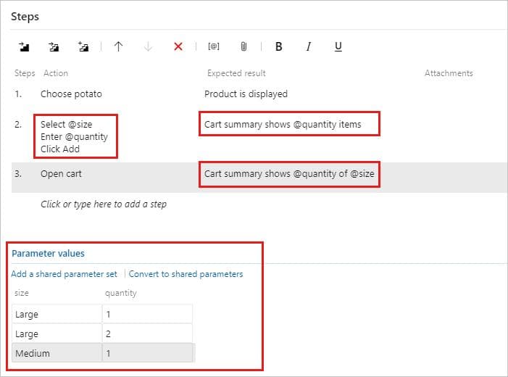This screenshot has height=377, width=508.
Task: Click the 'Select @size' action of step 2
Action: tap(67, 125)
